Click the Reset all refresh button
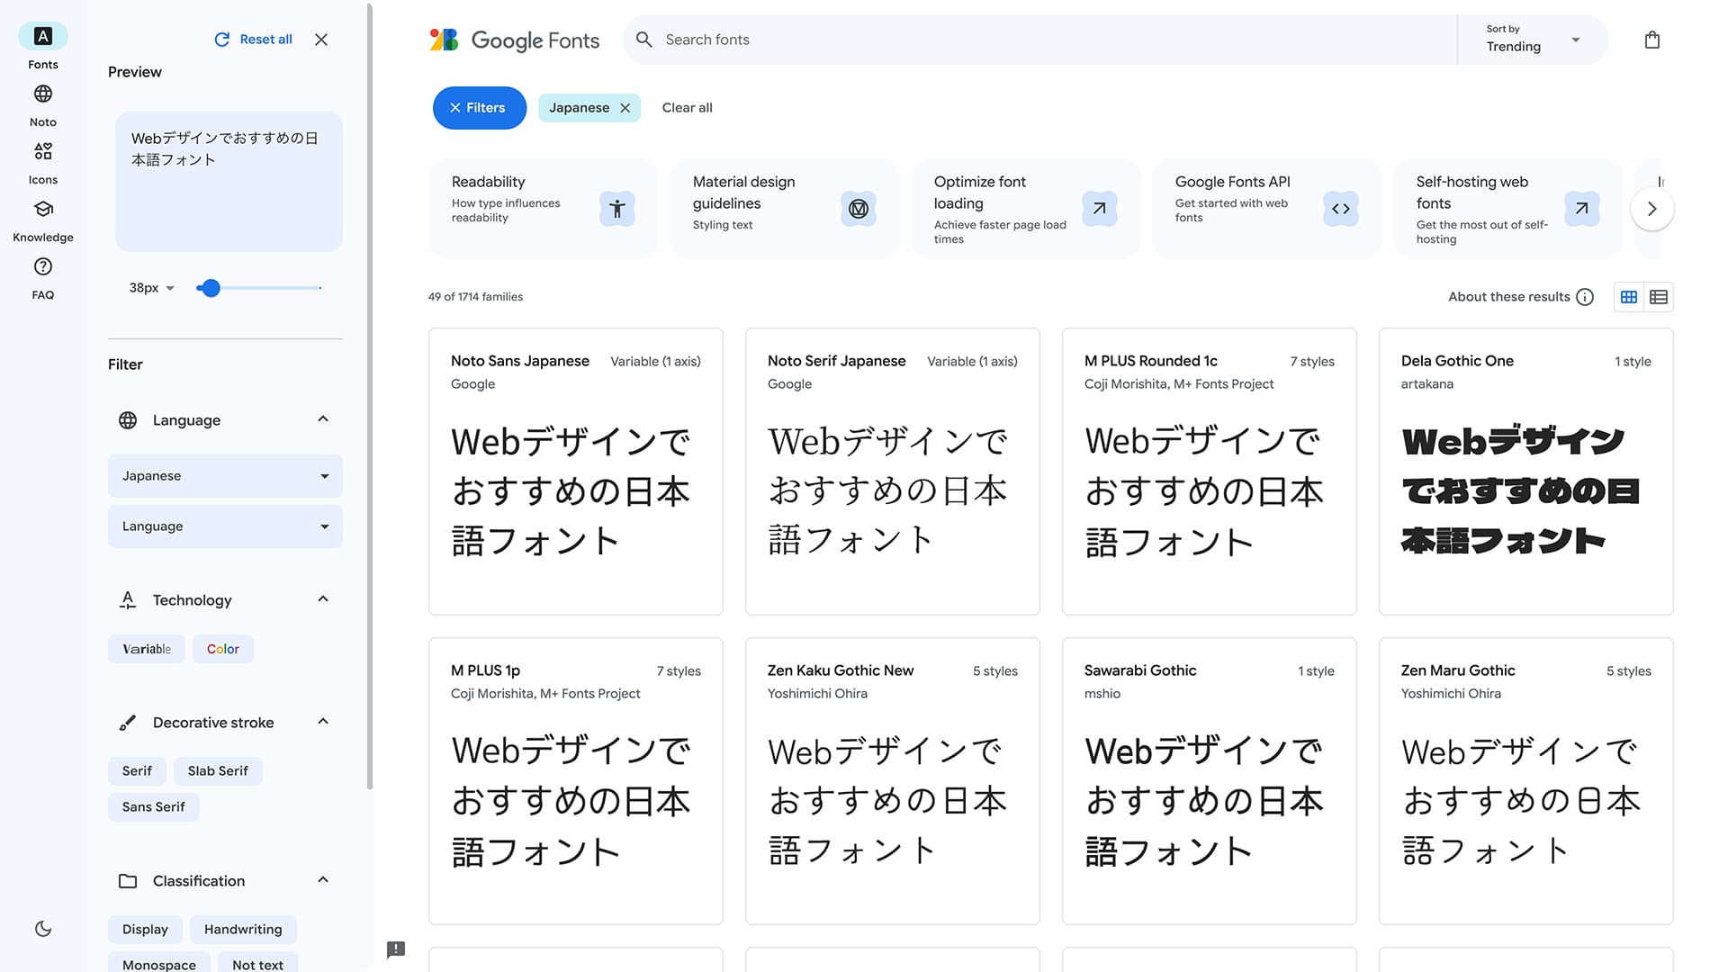Screen dimensions: 1728x972 (x=253, y=40)
